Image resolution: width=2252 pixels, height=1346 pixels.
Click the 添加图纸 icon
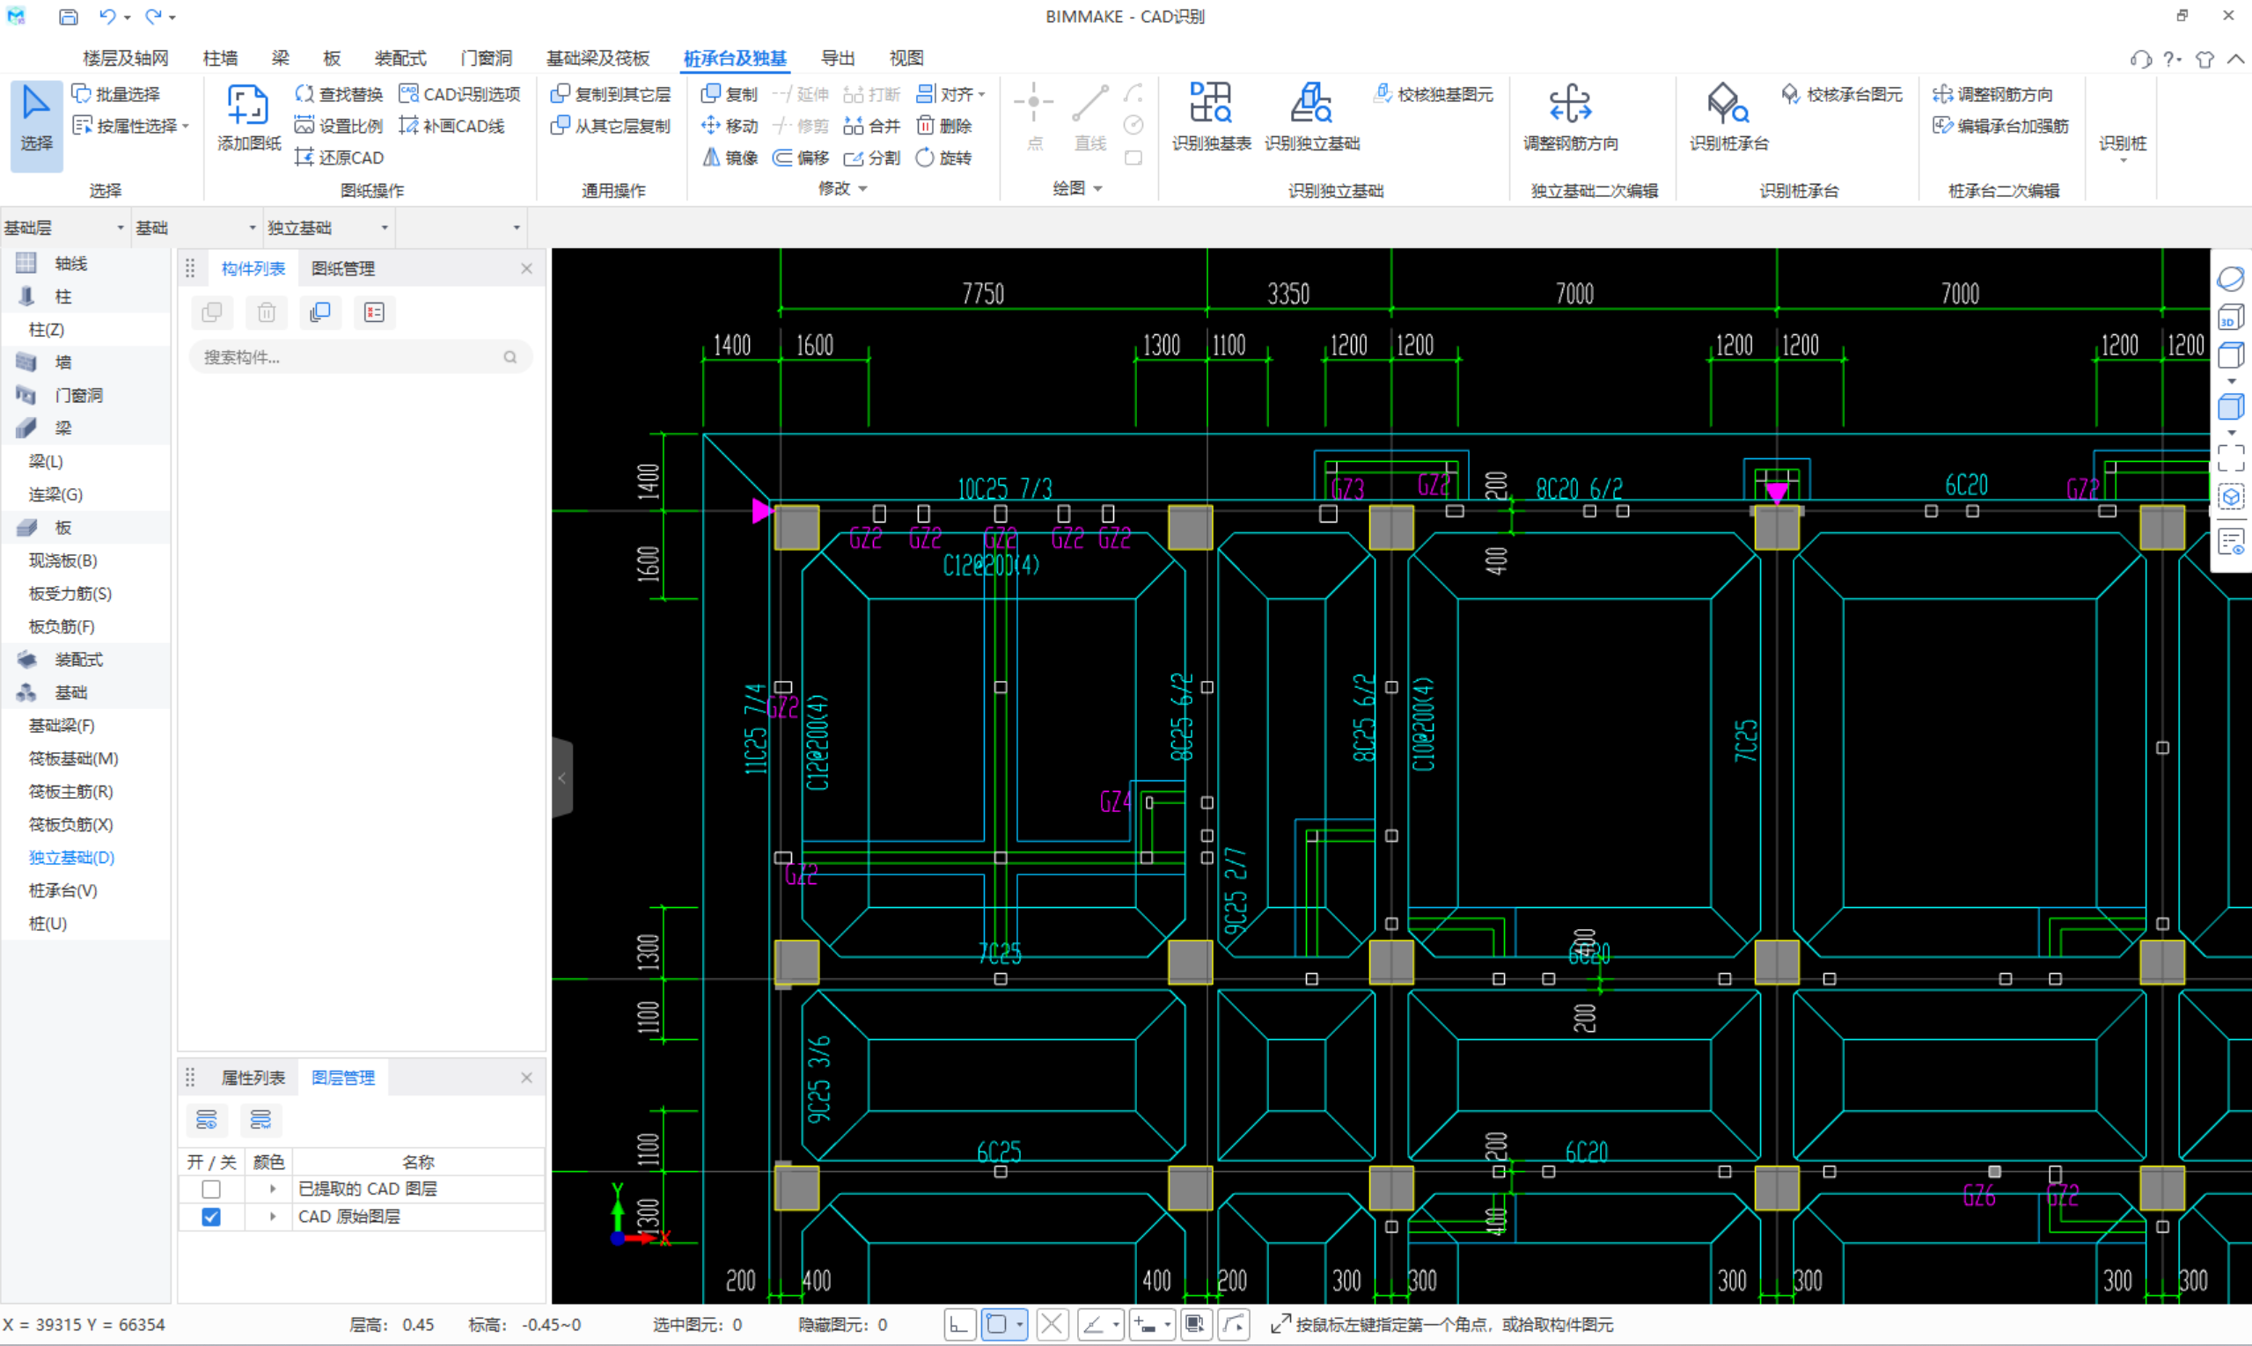tap(247, 106)
